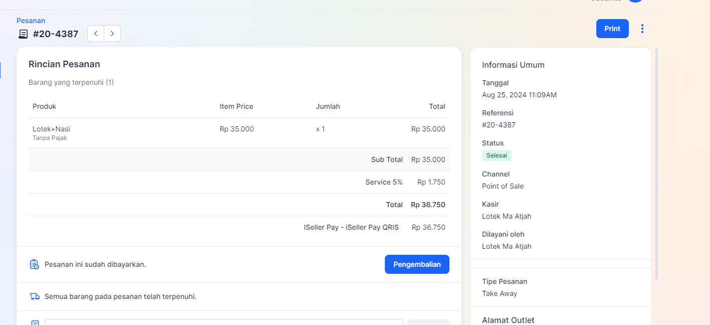The image size is (710, 325).
Task: Go to next order with right chevron
Action: [112, 34]
